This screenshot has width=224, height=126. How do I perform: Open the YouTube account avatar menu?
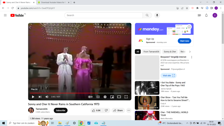215,15
